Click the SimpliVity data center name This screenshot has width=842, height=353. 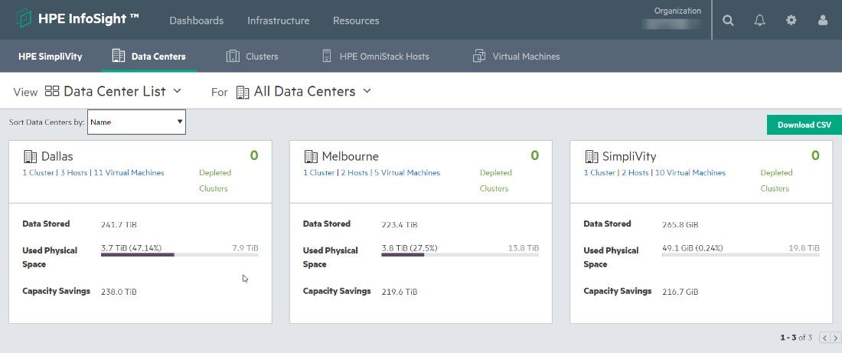point(629,156)
